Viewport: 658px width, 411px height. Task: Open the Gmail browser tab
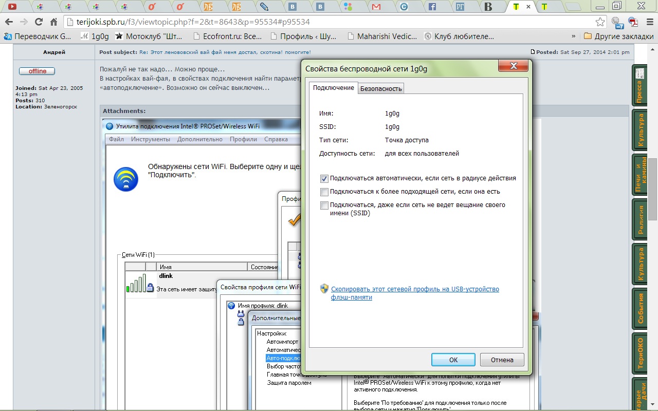coord(376,7)
